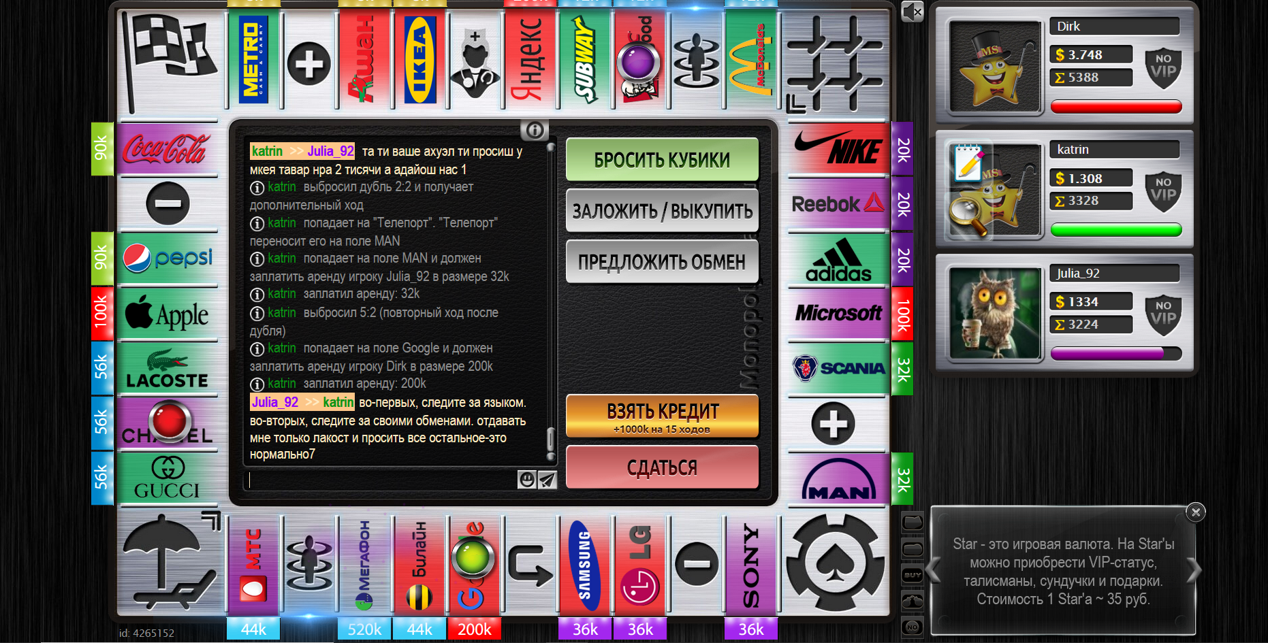Screen dimensions: 1268x643
Task: Show the next tip with right arrow
Action: [1193, 570]
